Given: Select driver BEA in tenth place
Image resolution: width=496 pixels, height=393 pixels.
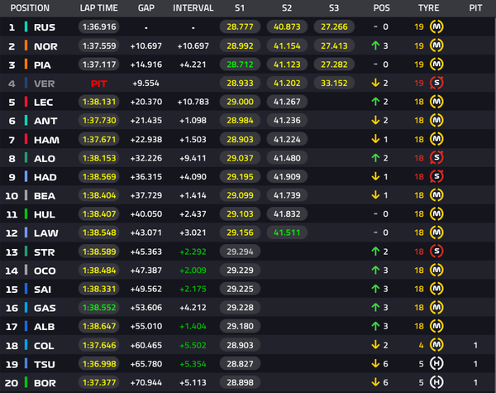Looking at the screenshot, I should [45, 196].
